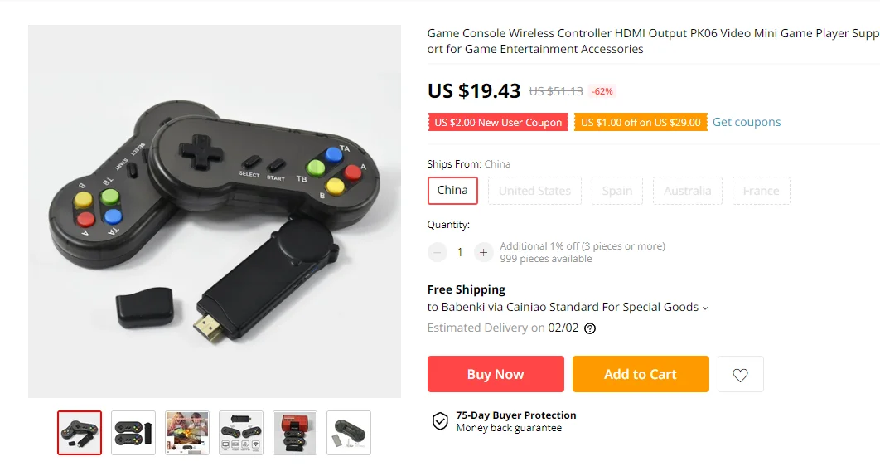The height and width of the screenshot is (476, 880).
Task: Click the buyer protection shield icon
Action: [x=440, y=421]
